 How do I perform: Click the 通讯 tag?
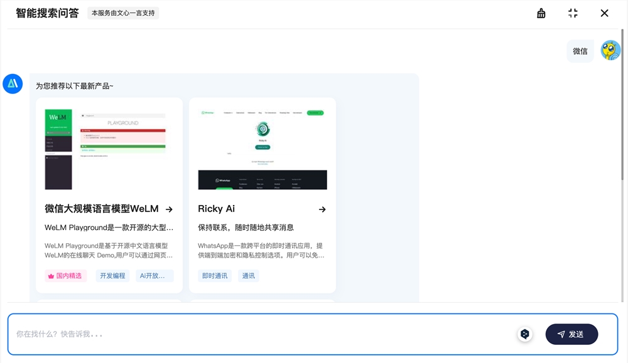tap(248, 275)
